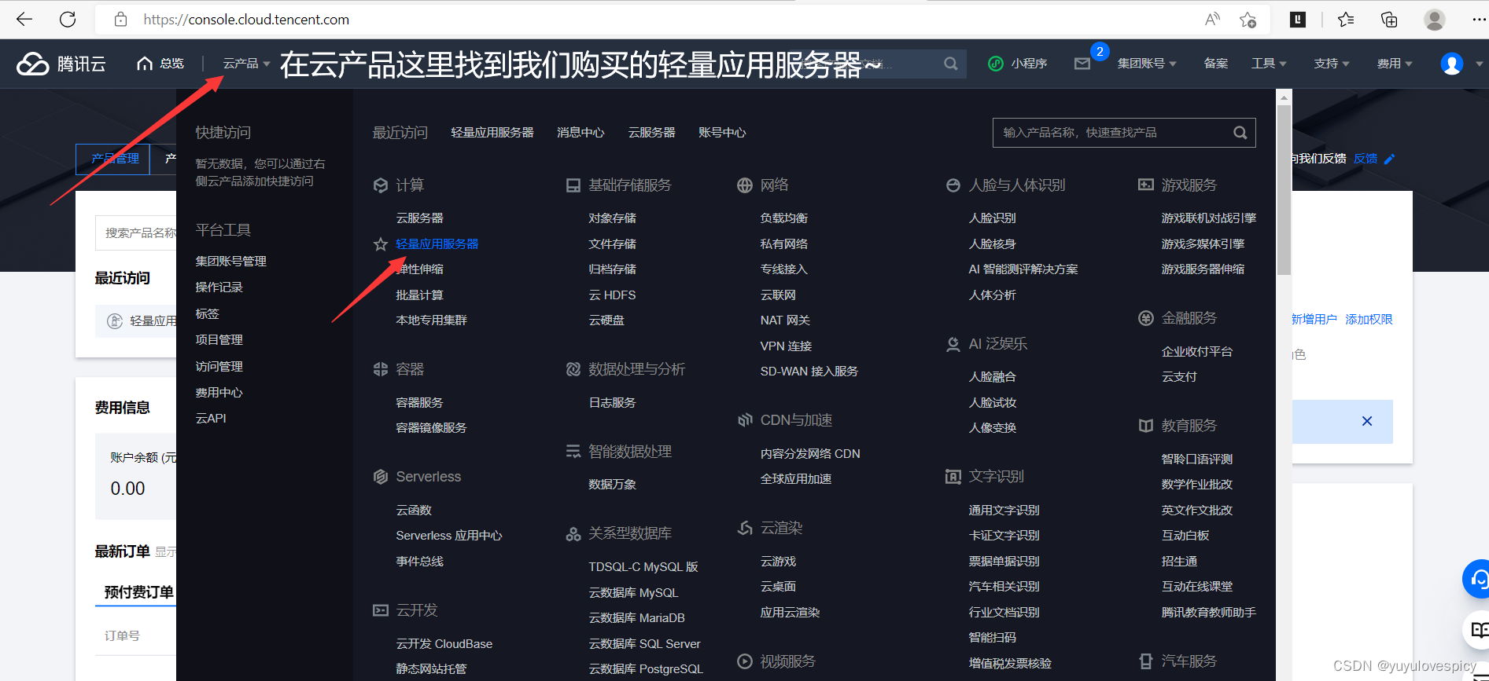The width and height of the screenshot is (1489, 681).
Task: Expand the 云产品 dropdown menu
Action: 246,64
